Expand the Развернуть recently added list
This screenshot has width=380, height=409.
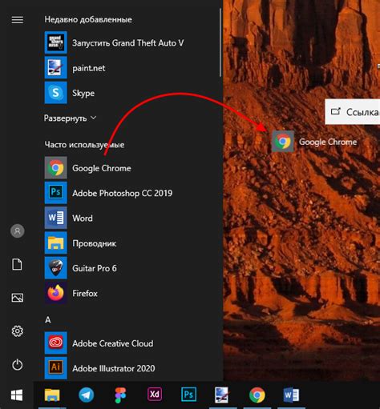coord(70,118)
